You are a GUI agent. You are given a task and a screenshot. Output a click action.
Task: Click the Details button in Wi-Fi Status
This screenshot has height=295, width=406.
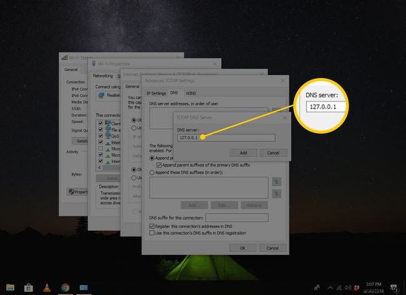pos(80,141)
